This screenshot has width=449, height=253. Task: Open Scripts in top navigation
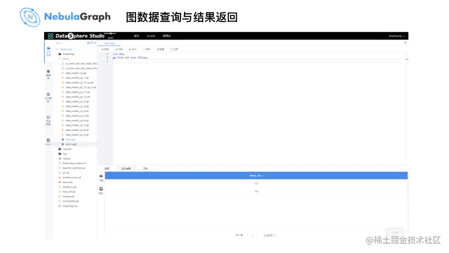point(151,36)
